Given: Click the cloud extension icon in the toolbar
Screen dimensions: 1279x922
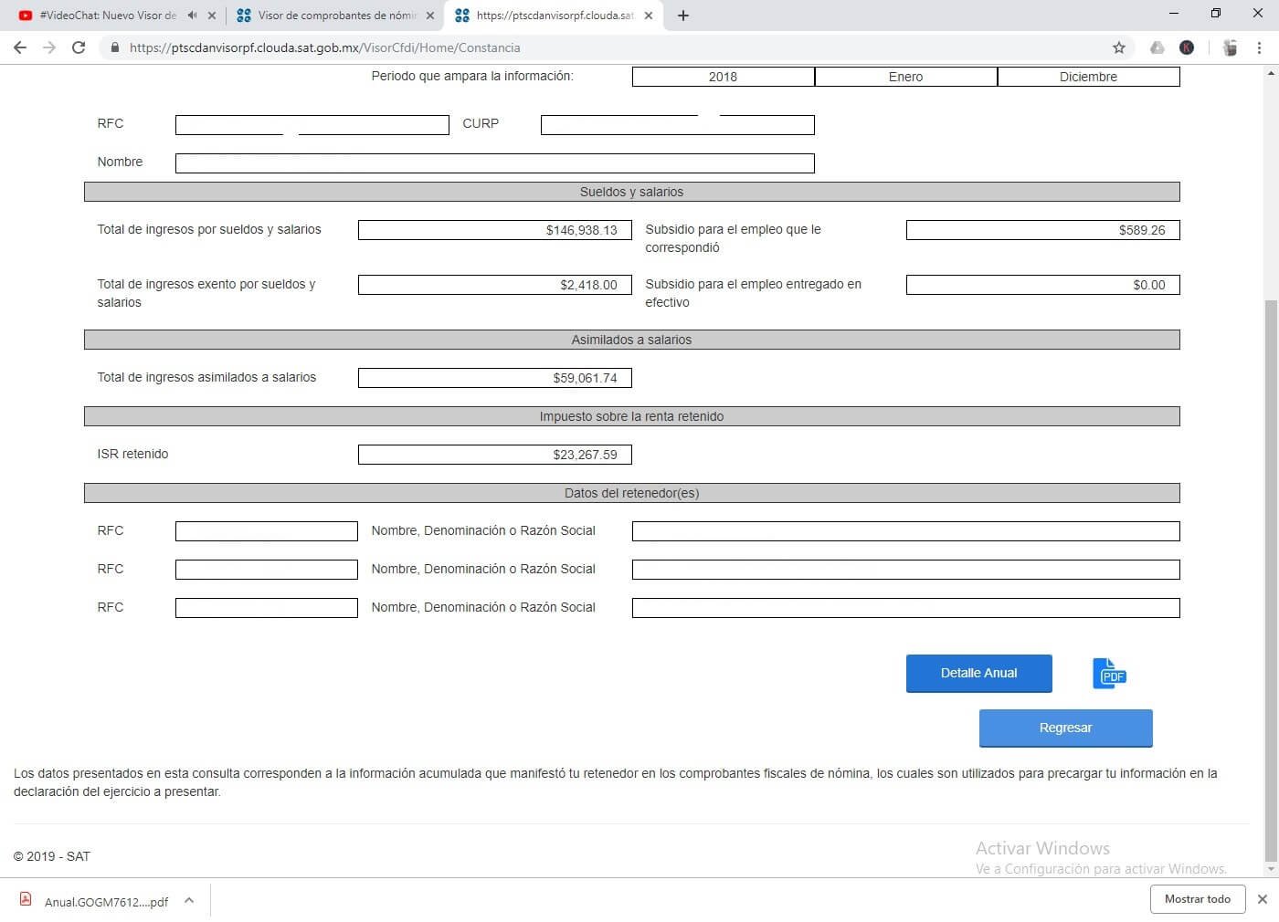Looking at the screenshot, I should 1157,47.
